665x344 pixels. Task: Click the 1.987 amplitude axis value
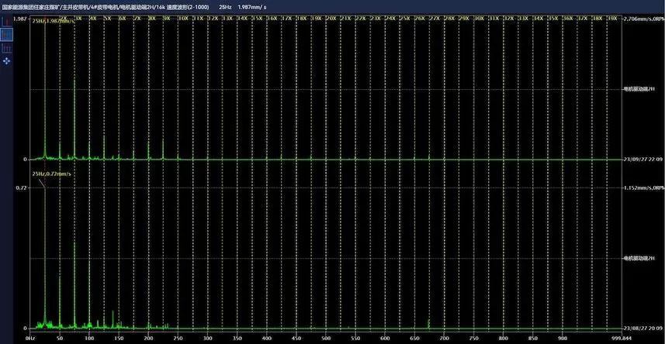pyautogui.click(x=19, y=18)
